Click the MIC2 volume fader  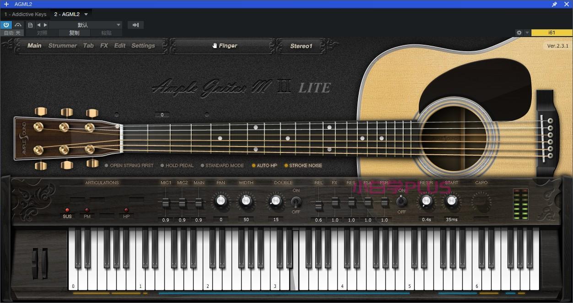tap(182, 203)
